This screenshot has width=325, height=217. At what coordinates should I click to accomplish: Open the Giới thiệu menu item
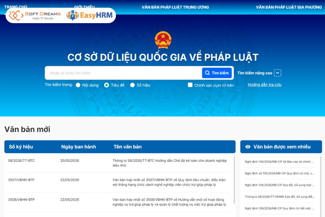(x=84, y=7)
